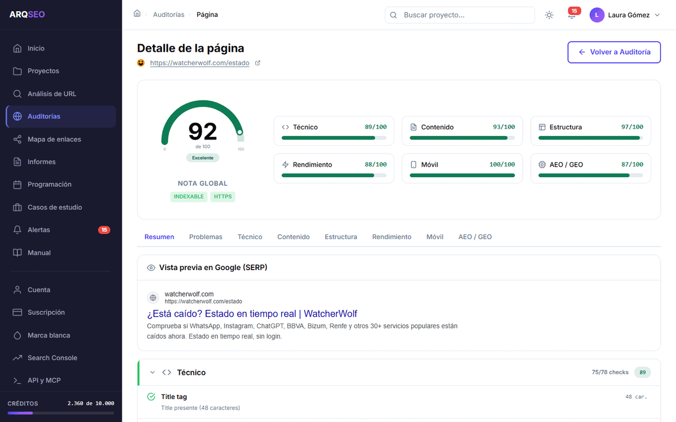The image size is (676, 422).
Task: Switch to the Contenido tab
Action: [x=293, y=237]
